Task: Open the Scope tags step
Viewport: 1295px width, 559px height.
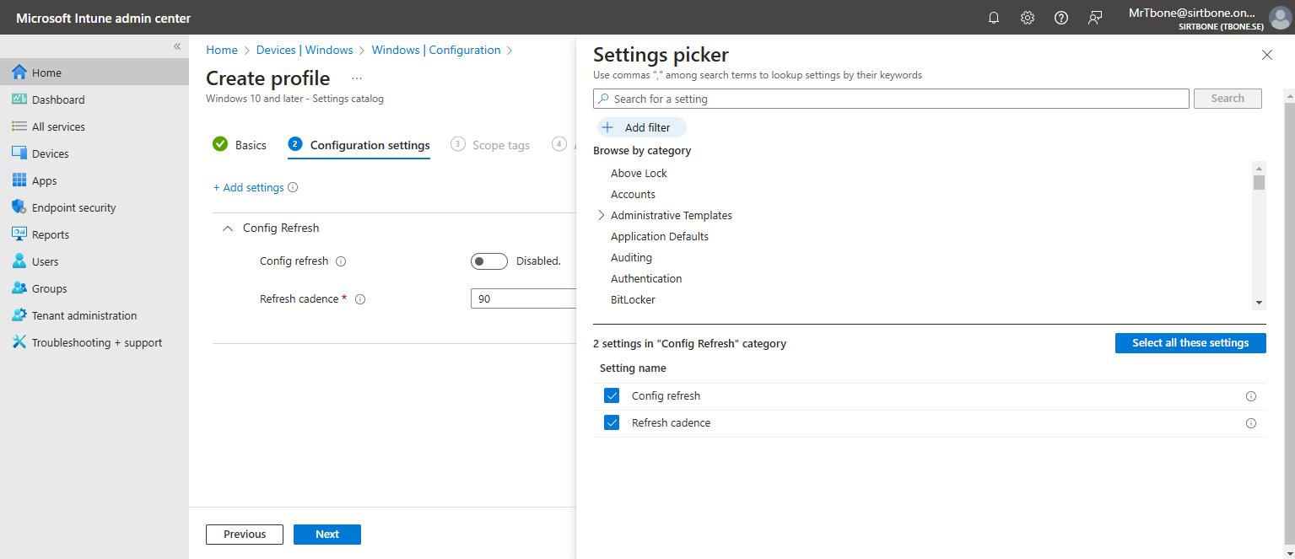Action: 501,144
